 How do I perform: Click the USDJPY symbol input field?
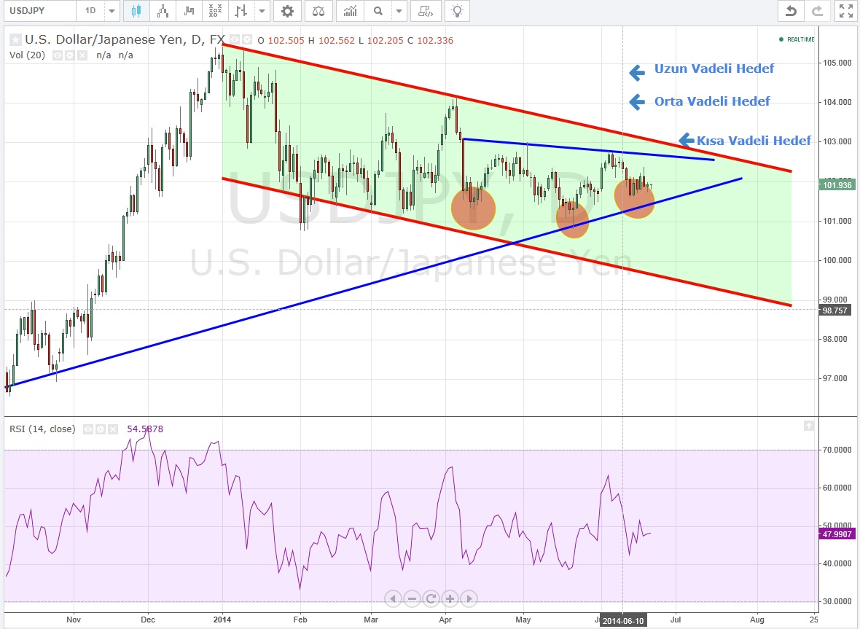38,11
